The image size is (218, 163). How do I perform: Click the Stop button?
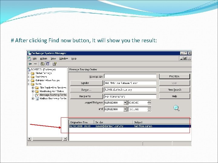tap(174, 83)
